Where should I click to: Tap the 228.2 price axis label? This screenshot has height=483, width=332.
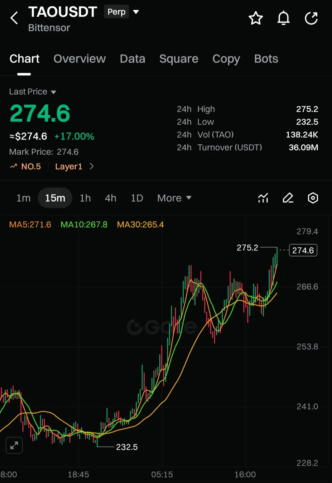coord(307,463)
